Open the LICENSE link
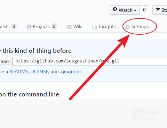Image resolution: width=167 pixels, height=128 pixels. point(39,72)
